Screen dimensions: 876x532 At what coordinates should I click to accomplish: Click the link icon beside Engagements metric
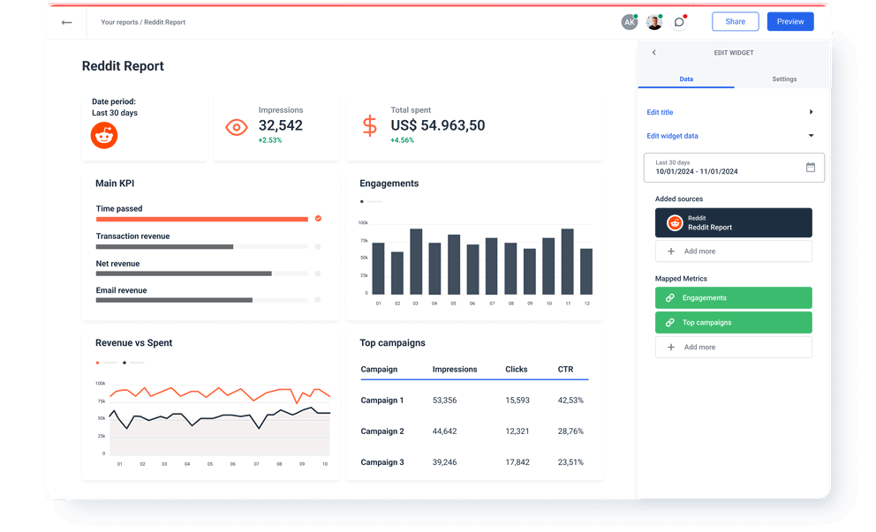[x=670, y=298]
